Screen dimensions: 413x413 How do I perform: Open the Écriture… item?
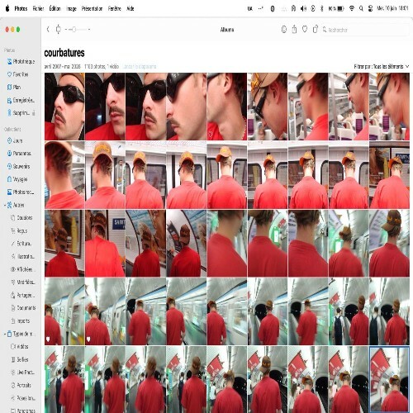click(x=21, y=244)
